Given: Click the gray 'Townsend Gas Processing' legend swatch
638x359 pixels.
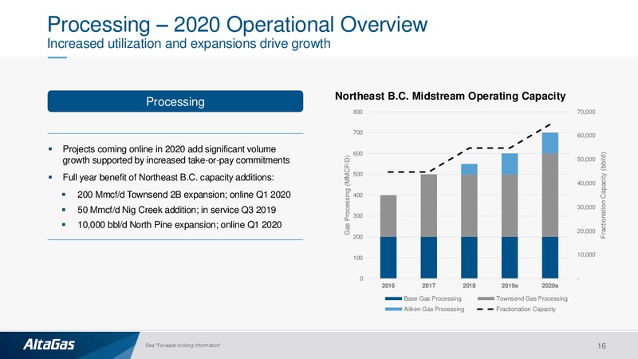Looking at the screenshot, I should pos(486,298).
